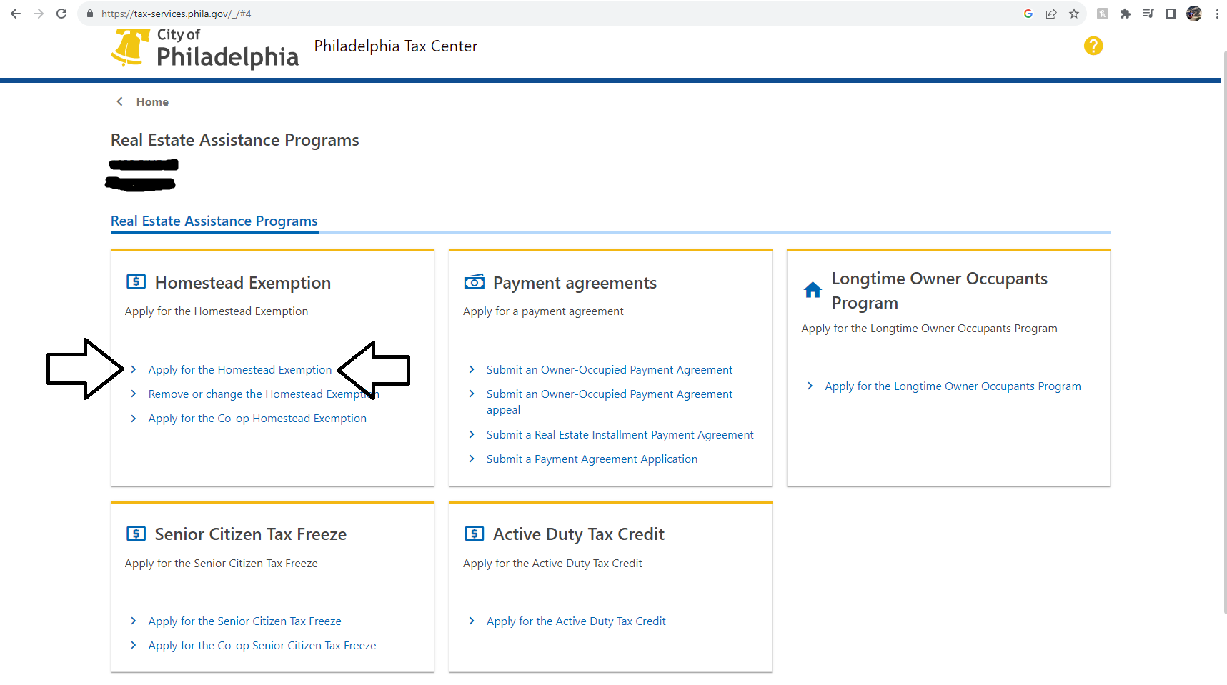1227x685 pixels.
Task: Click chevron before Submit a Payment Agreement Application
Action: tap(472, 459)
